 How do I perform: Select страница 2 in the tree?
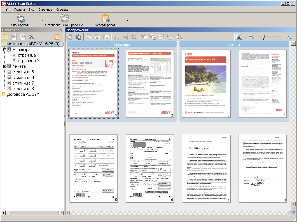click(28, 61)
